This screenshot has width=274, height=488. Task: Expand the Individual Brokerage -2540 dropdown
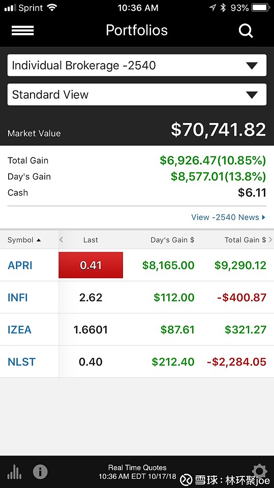[137, 66]
